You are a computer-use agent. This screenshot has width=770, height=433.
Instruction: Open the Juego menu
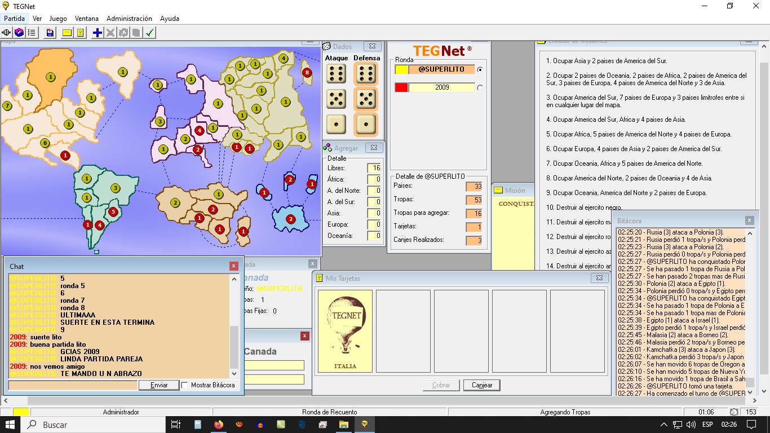[x=58, y=19]
